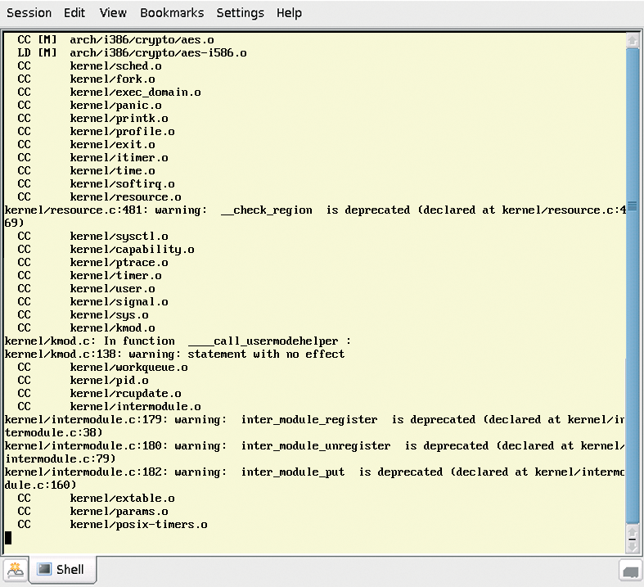Click the scrollbar up arrow at top
644x587 pixels.
pos(632,40)
